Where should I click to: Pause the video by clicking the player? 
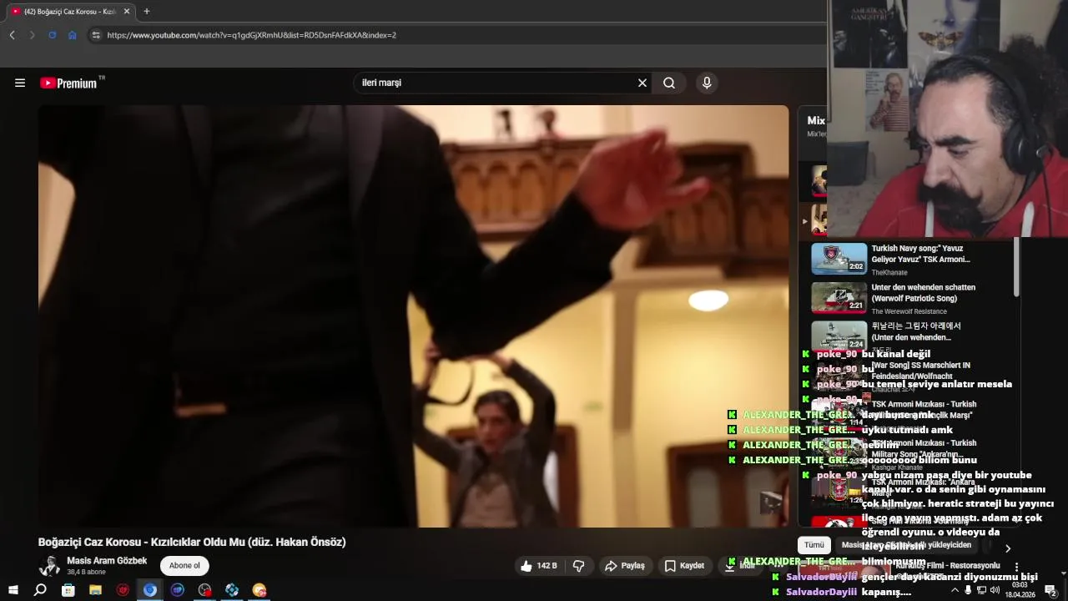[413, 316]
